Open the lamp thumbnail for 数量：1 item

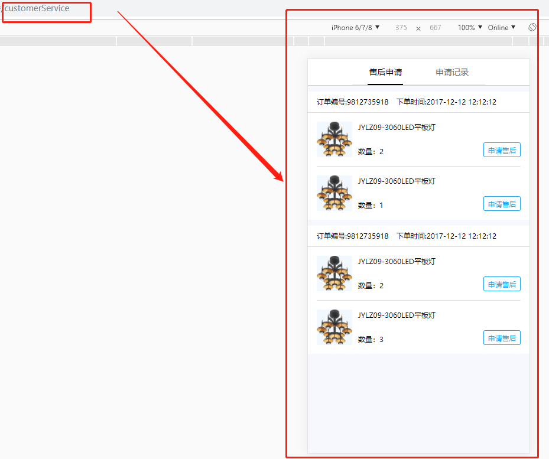point(334,193)
